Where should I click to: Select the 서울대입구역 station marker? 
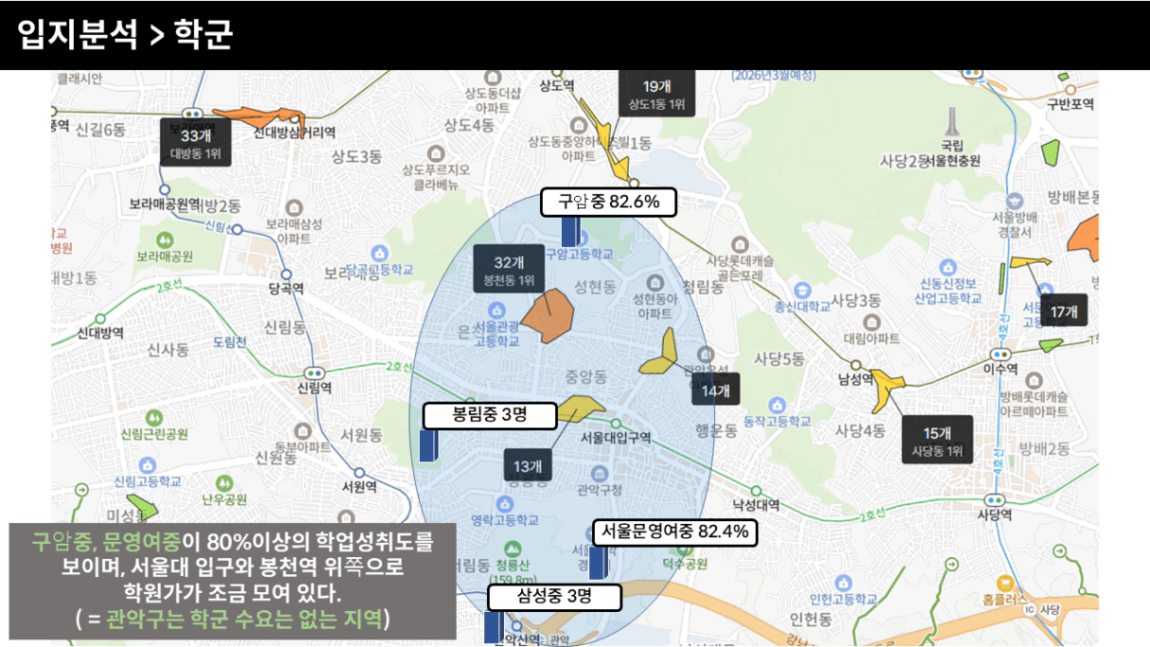615,423
